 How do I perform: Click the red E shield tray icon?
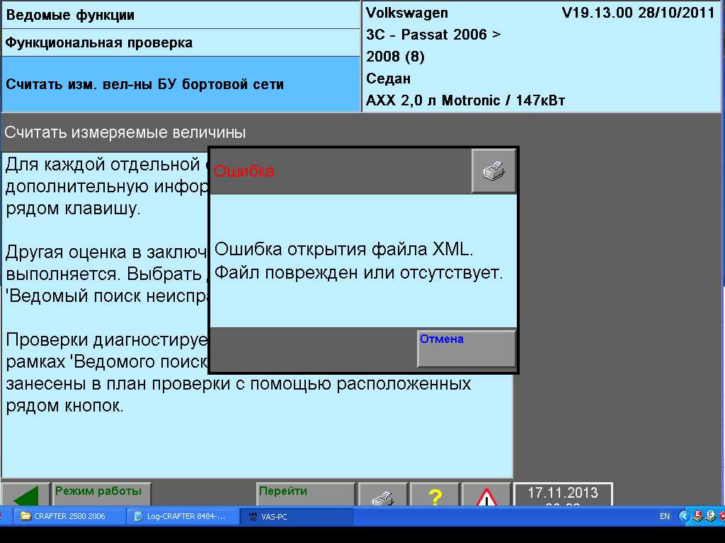pos(697,516)
